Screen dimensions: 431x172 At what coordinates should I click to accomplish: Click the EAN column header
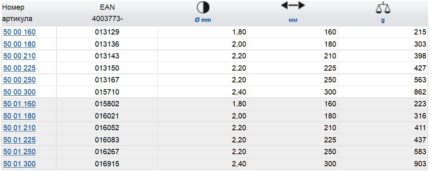point(107,8)
